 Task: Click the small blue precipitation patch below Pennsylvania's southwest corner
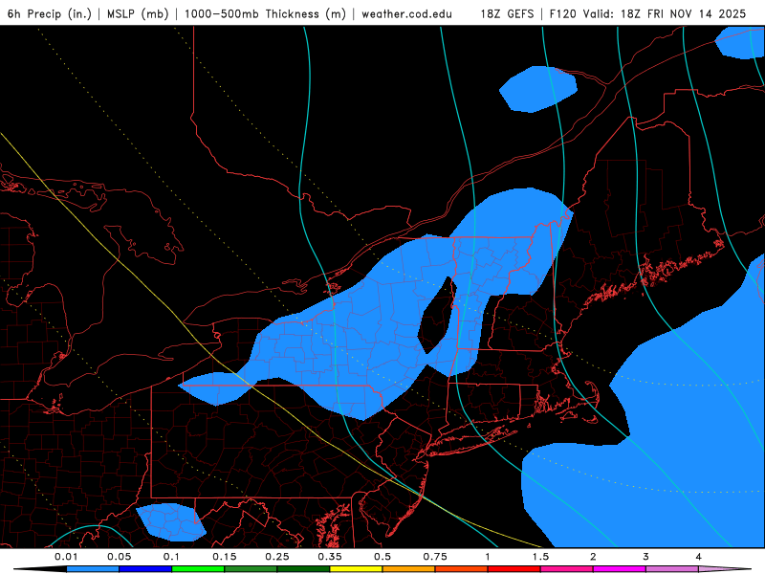[170, 522]
